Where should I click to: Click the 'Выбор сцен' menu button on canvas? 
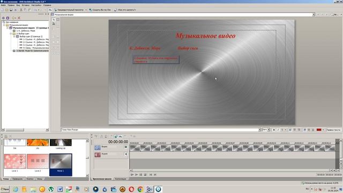click(x=188, y=48)
